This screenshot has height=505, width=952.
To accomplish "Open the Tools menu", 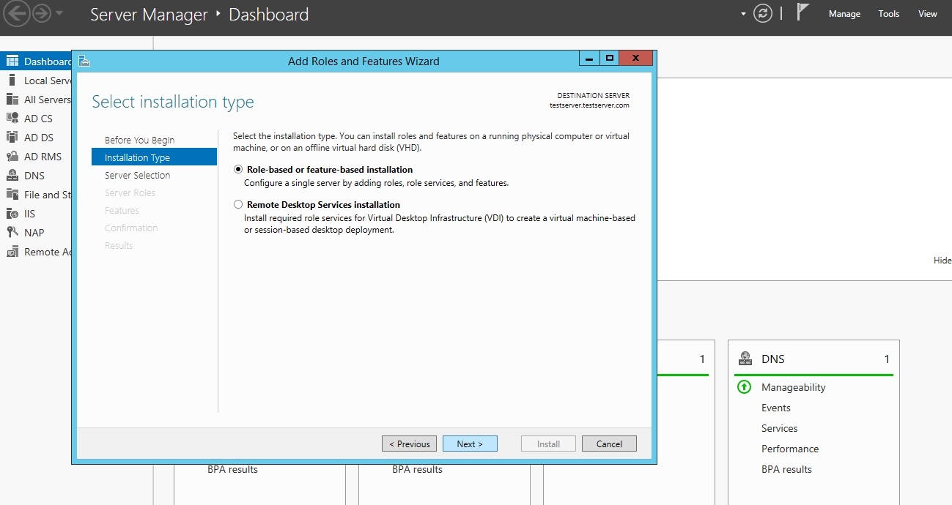I will pos(888,14).
